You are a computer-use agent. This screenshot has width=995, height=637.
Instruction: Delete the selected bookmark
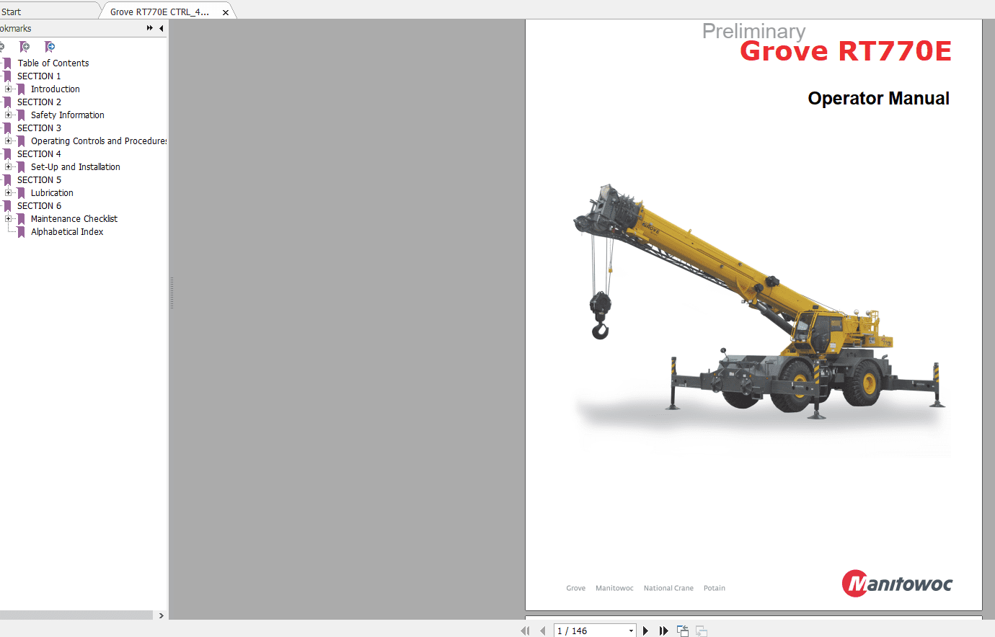[x=3, y=46]
